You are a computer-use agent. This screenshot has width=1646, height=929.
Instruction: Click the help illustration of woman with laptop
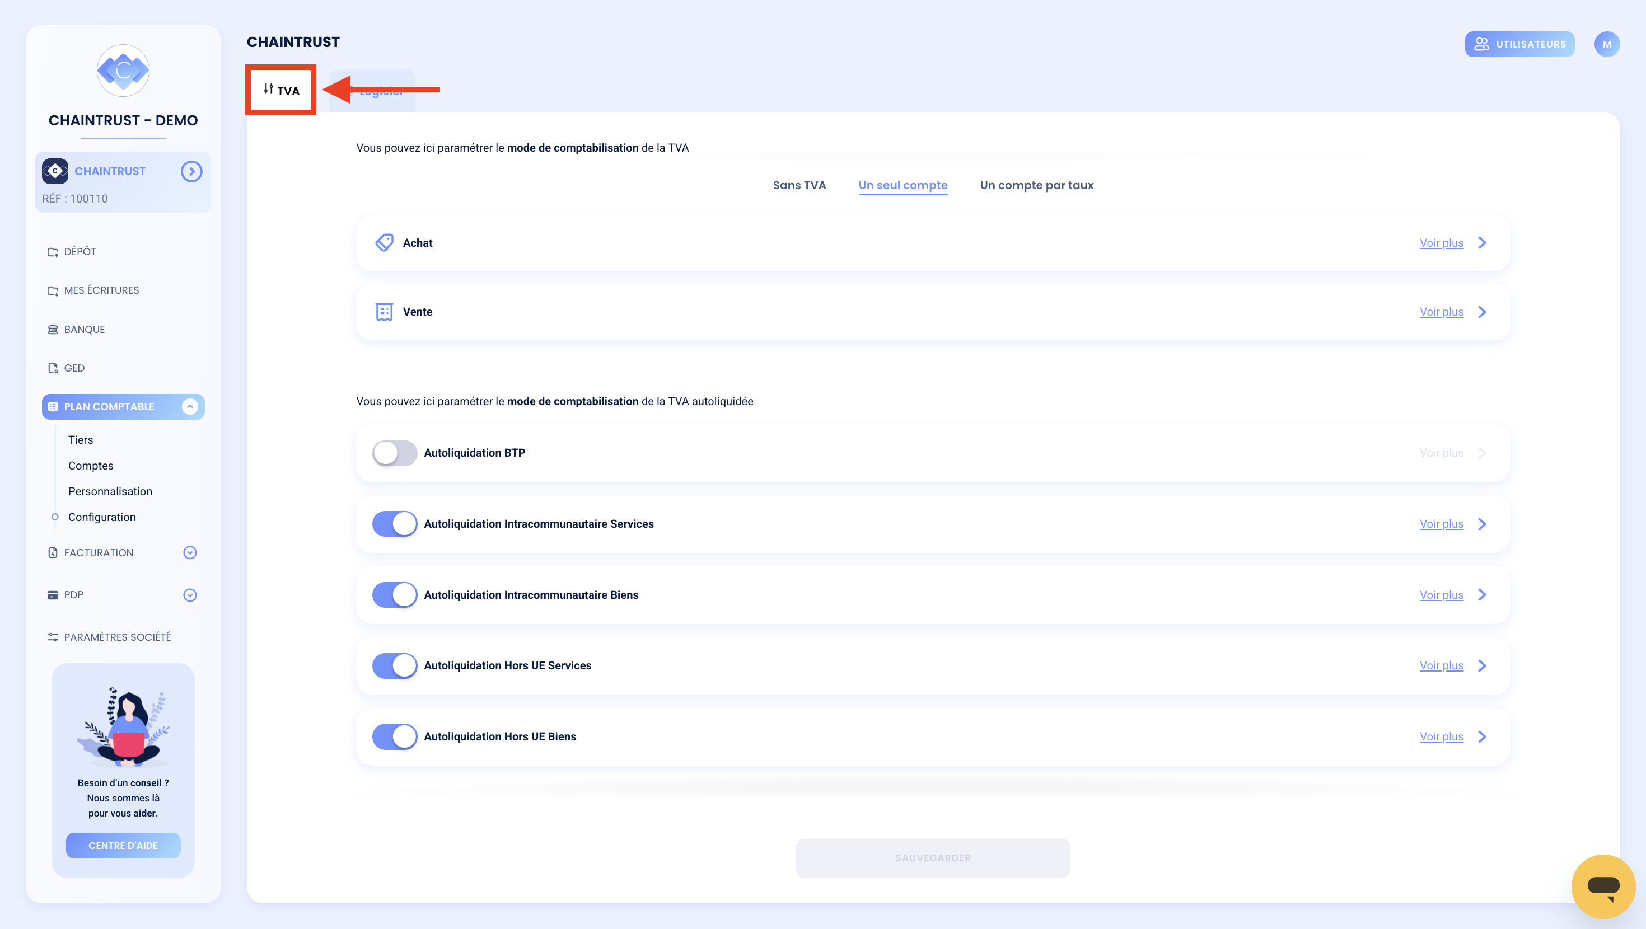click(123, 726)
